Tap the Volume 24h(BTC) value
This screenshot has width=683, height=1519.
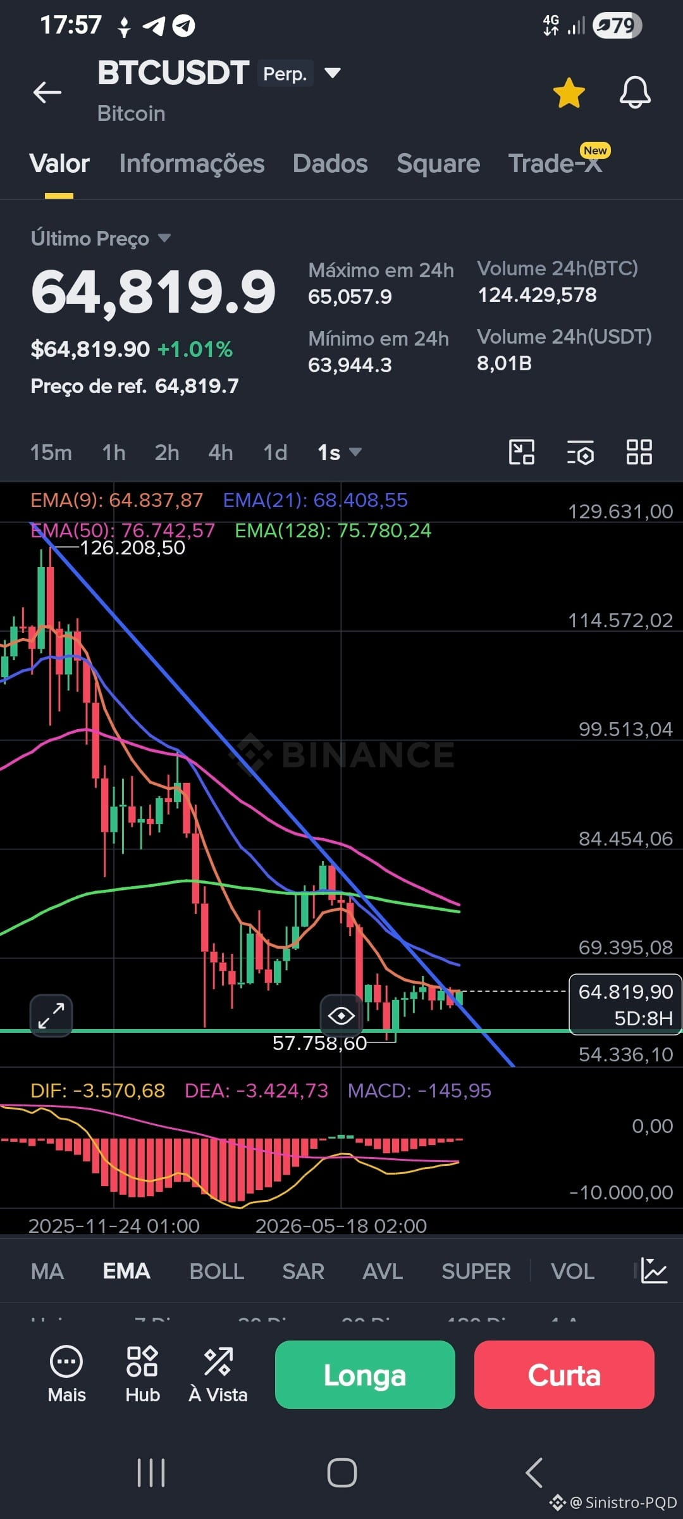537,294
